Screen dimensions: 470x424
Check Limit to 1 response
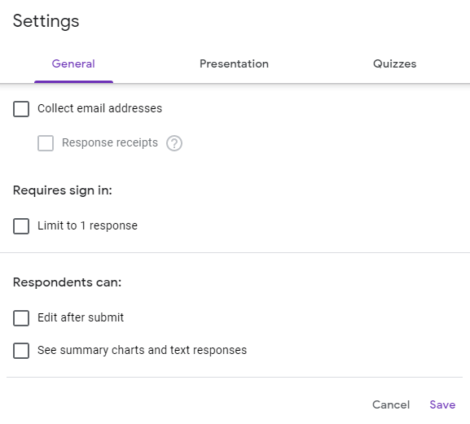tap(21, 226)
